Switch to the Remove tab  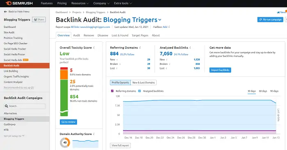(x=89, y=35)
